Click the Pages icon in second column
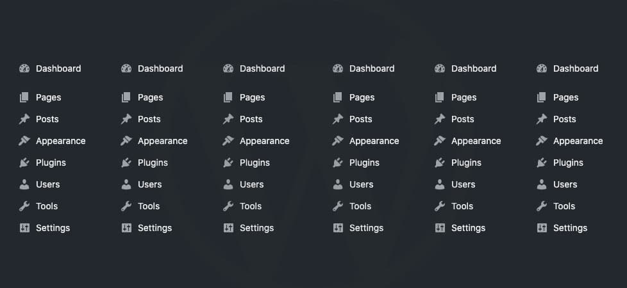Screen dimensions: 627x288 [126, 97]
